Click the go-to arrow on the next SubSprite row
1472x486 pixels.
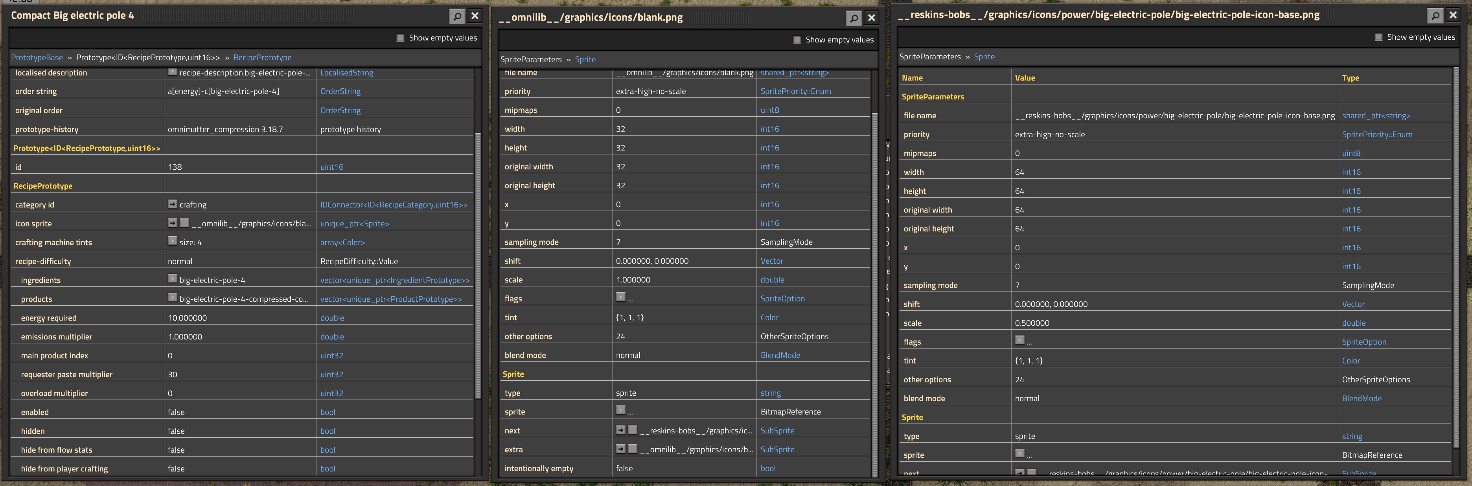click(x=620, y=430)
